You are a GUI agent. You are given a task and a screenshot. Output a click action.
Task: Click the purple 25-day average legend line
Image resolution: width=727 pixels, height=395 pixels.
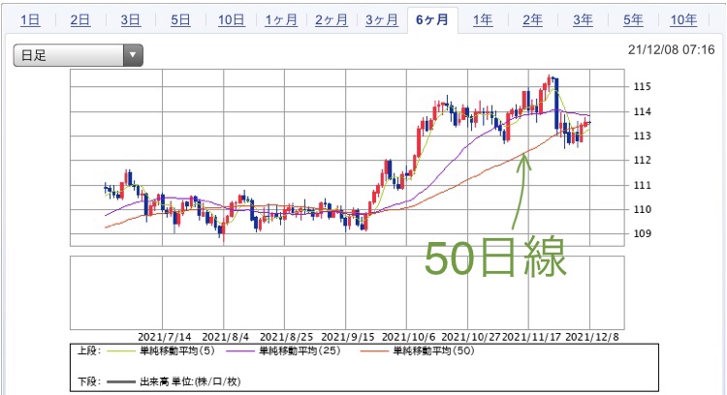240,351
